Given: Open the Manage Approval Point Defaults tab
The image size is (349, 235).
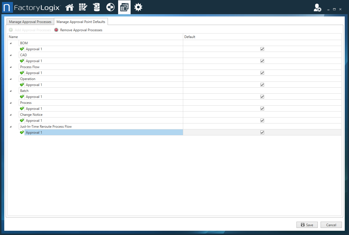Looking at the screenshot, I should pos(81,22).
